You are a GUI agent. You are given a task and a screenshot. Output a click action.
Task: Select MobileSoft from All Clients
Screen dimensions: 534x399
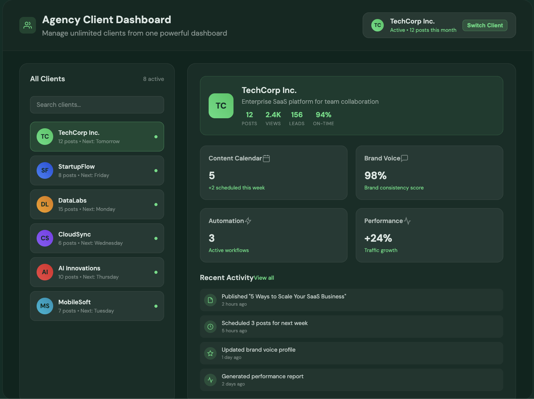pos(97,306)
